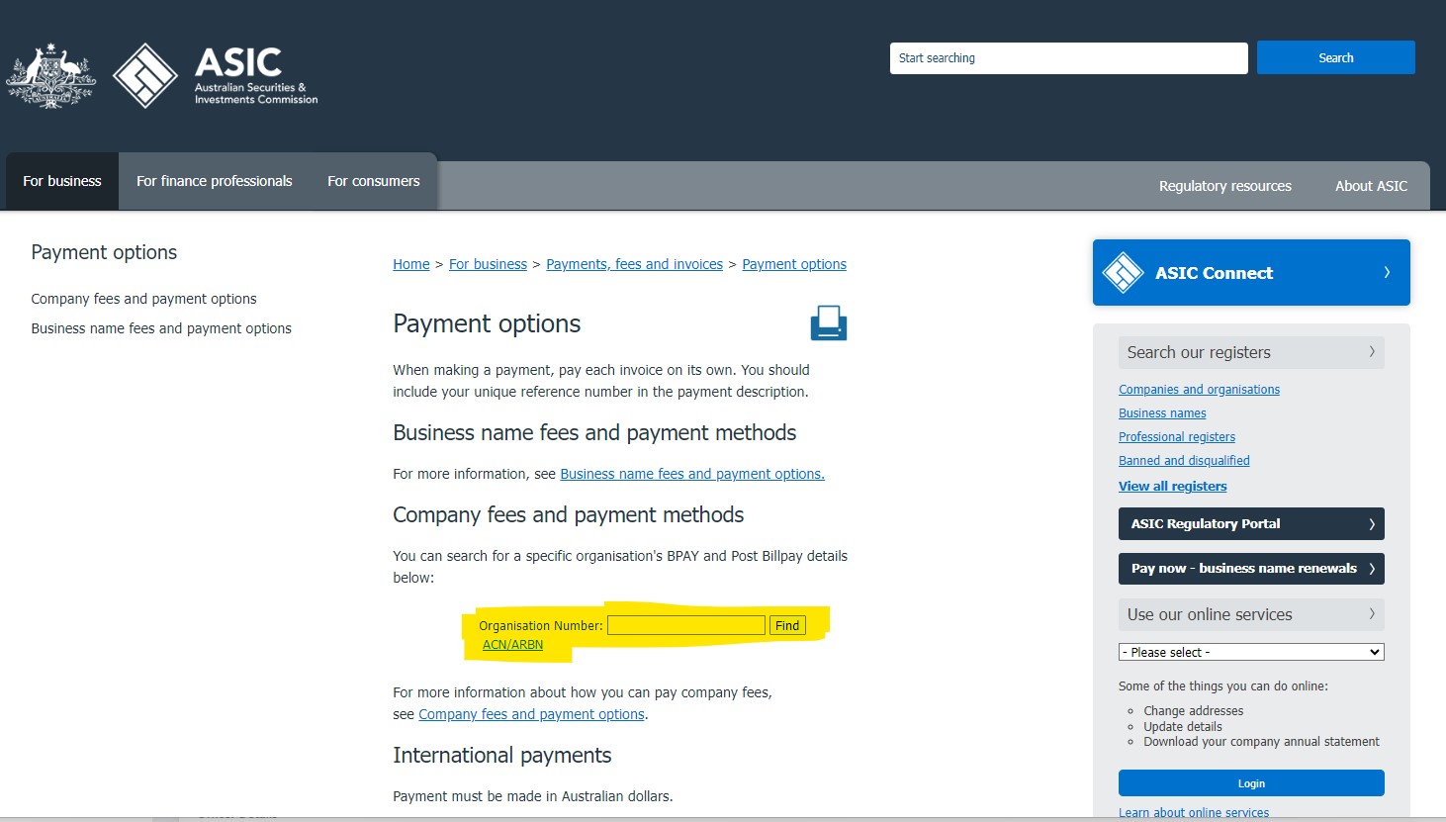The height and width of the screenshot is (822, 1446).
Task: Open Business name fees and payment options link in body
Action: click(692, 474)
